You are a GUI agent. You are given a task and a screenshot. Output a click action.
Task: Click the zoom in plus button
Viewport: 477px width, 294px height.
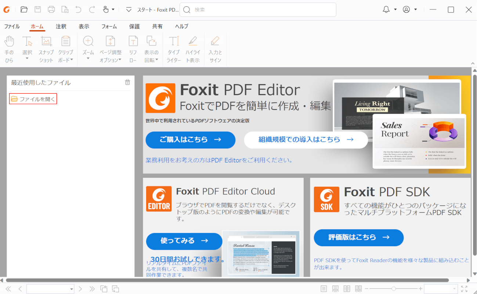[x=420, y=289]
